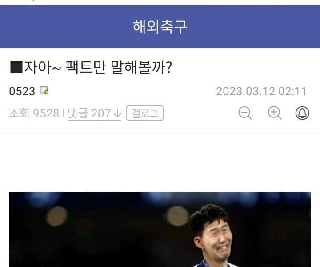This screenshot has height=267, width=320.
Task: Click the black square in post title
Action: coord(16,67)
